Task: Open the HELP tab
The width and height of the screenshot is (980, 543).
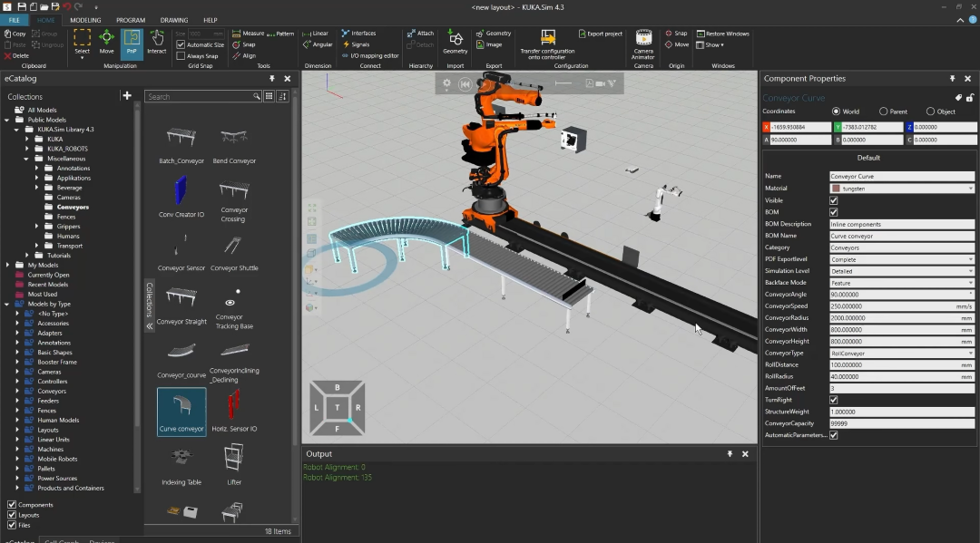Action: (211, 20)
